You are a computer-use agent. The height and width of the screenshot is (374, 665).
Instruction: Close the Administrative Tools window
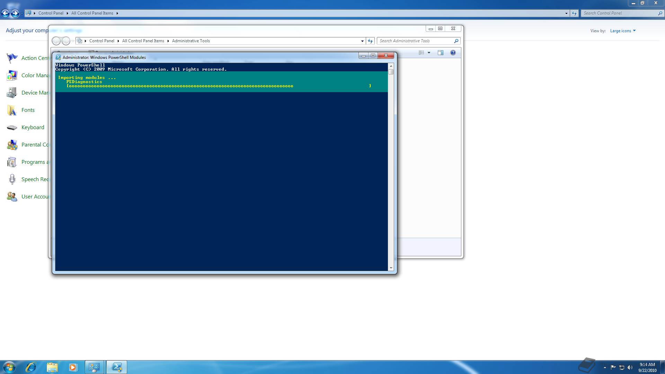[x=453, y=28]
